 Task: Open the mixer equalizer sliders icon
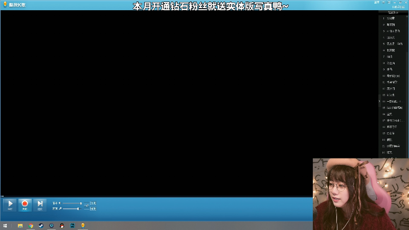point(86,206)
